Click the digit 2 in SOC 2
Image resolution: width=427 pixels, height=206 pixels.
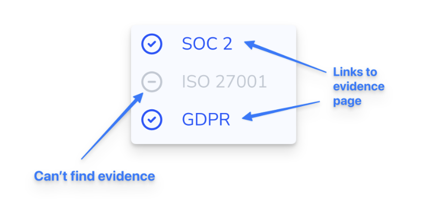(227, 44)
